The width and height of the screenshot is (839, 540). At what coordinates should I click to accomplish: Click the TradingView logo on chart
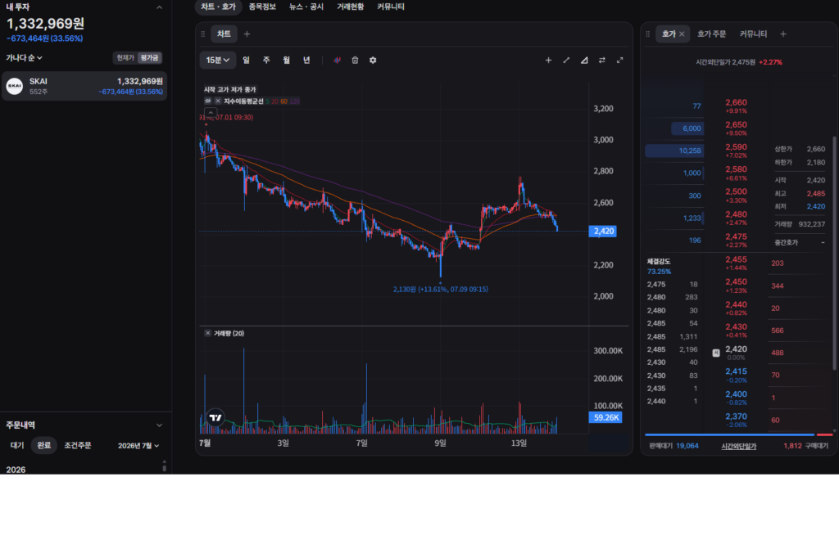click(x=215, y=418)
